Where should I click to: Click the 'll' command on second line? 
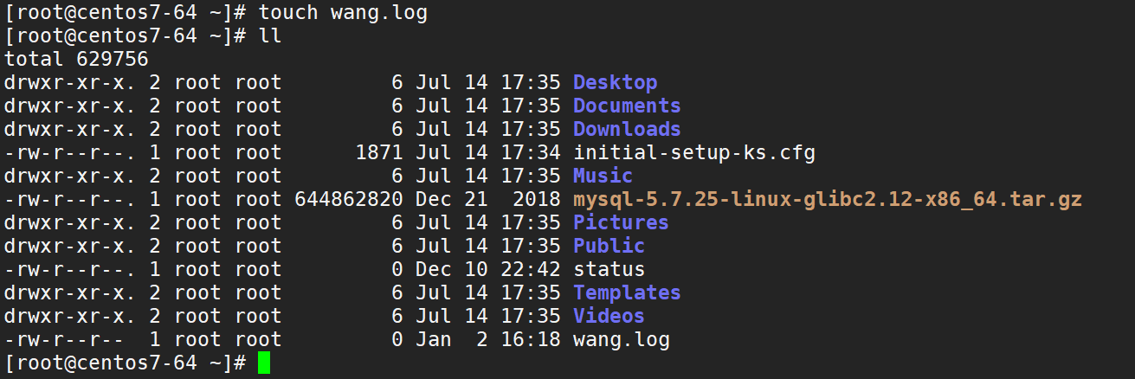(x=270, y=36)
